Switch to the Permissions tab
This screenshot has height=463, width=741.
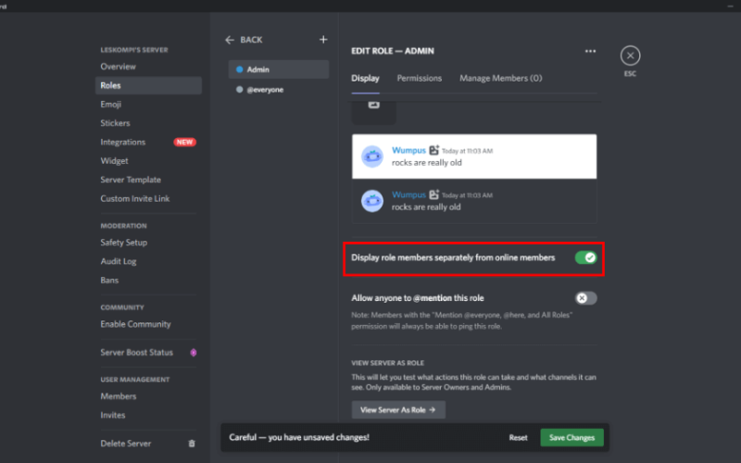(420, 79)
